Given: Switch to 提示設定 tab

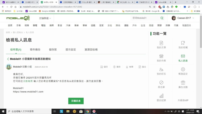Looking at the screenshot, I should [x=71, y=50].
